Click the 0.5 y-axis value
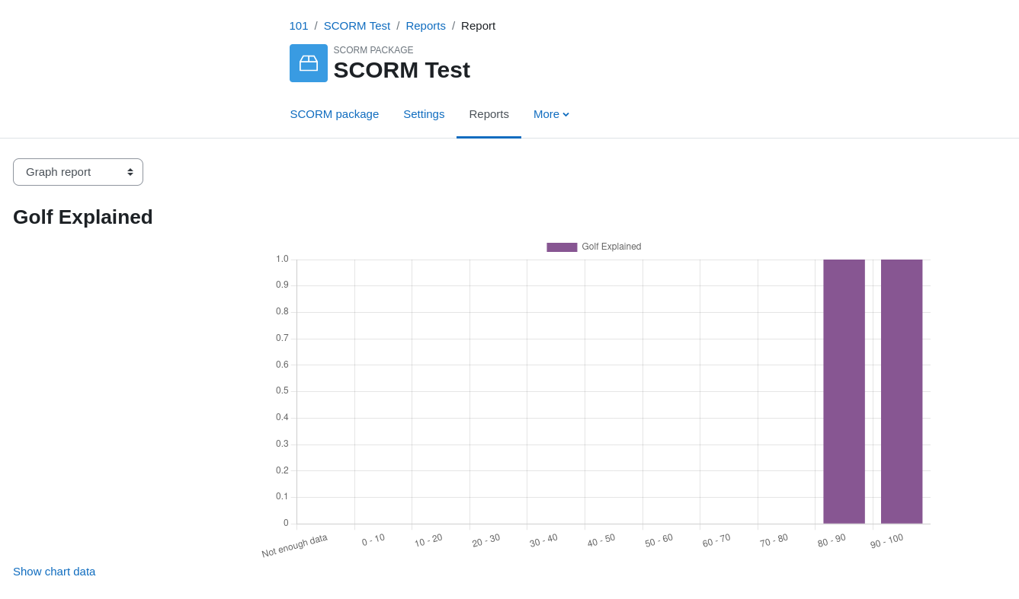 point(282,390)
